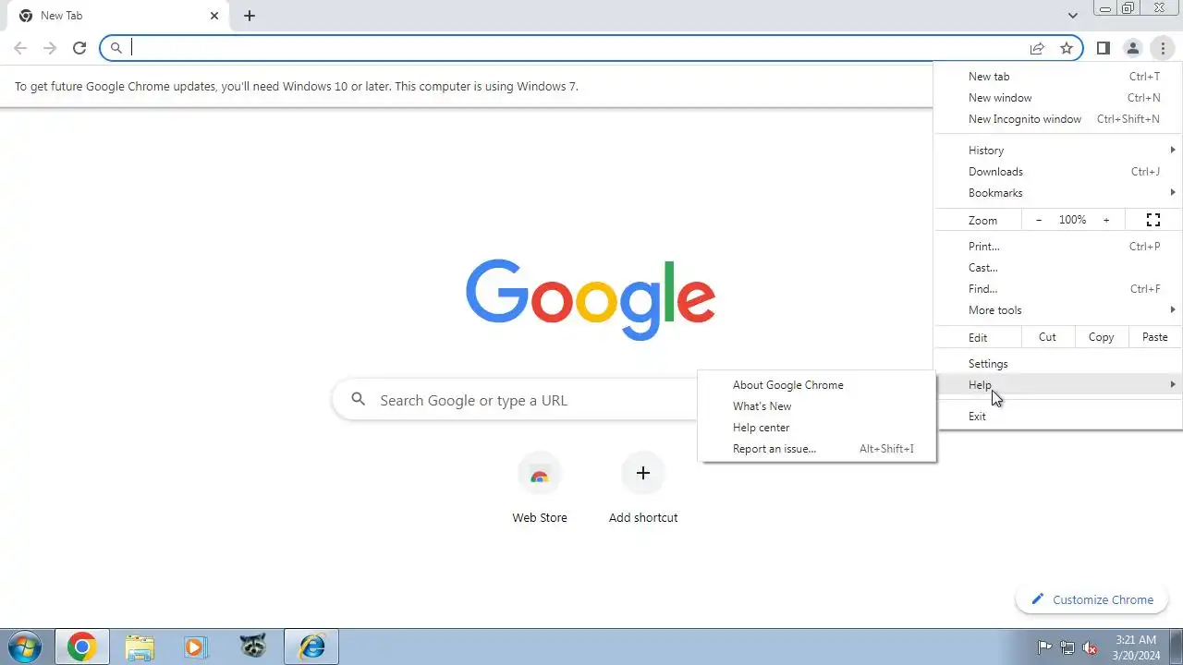
Task: Open Internet Explorer taskbar icon
Action: click(311, 647)
